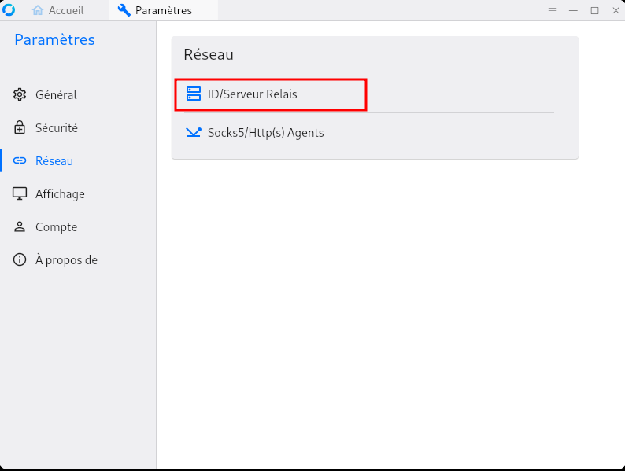Select the Paramètres tab label
Viewport: 625px width, 471px height.
click(x=164, y=10)
